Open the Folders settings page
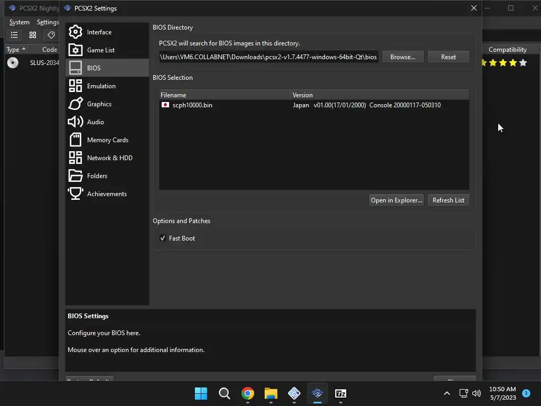The width and height of the screenshot is (541, 406). tap(107, 176)
